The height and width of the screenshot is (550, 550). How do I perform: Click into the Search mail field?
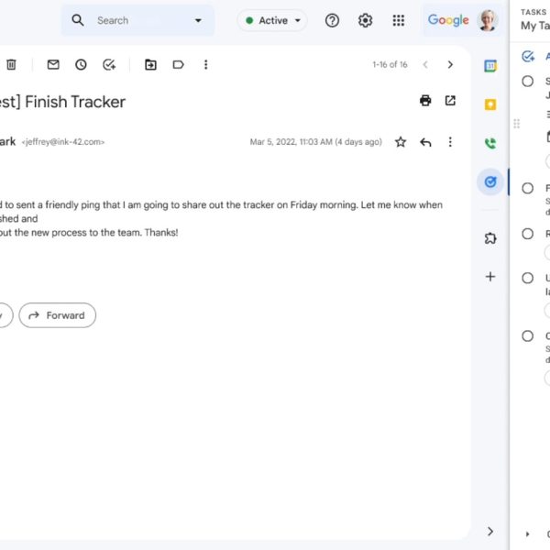click(x=137, y=20)
